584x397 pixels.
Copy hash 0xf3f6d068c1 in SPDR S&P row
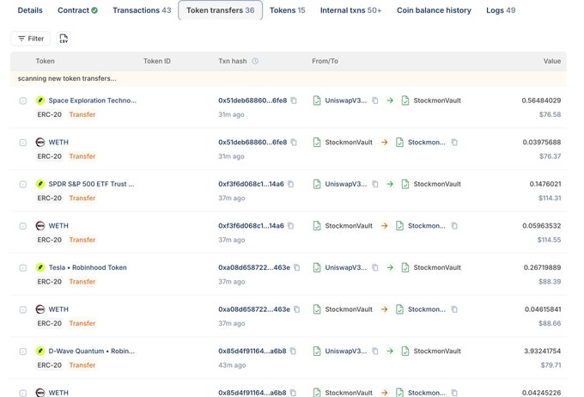click(291, 184)
